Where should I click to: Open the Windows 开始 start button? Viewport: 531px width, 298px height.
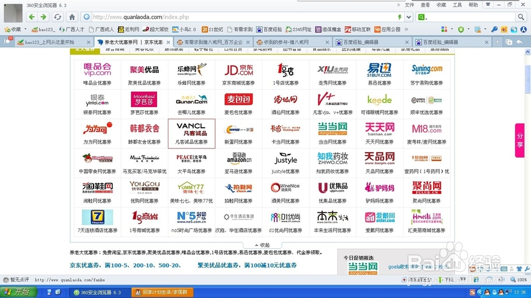(19, 292)
